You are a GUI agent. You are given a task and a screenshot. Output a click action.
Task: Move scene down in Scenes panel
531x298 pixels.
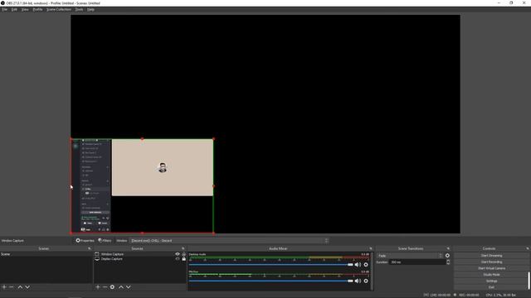(x=27, y=287)
